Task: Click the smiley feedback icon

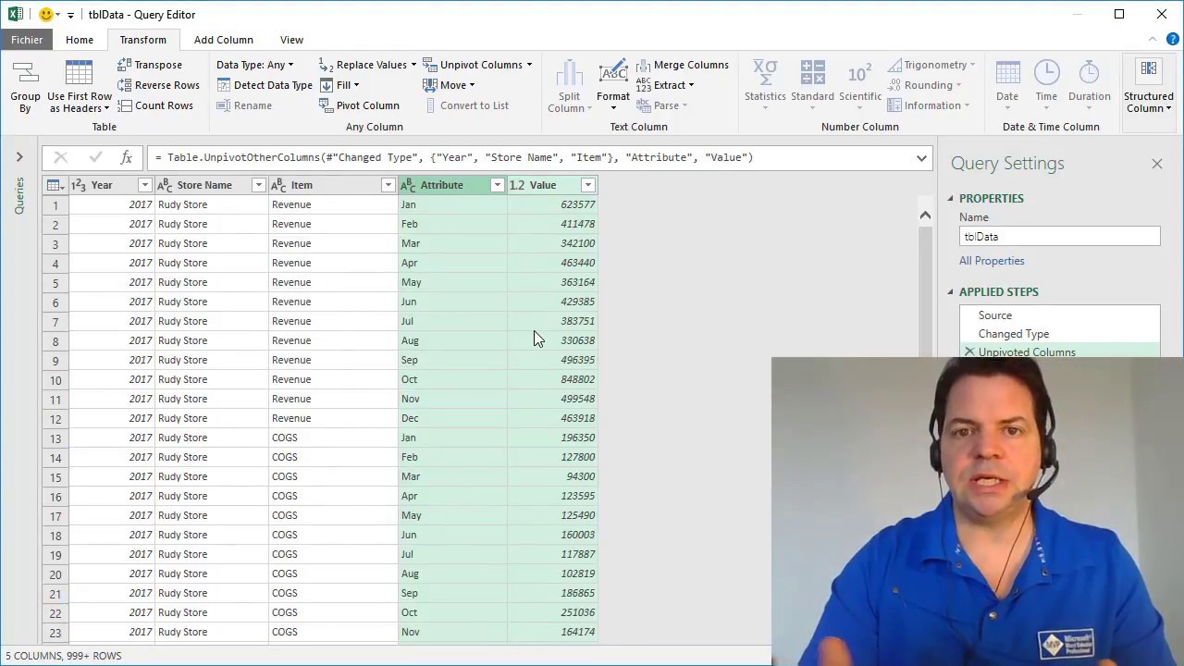Action: tap(45, 14)
